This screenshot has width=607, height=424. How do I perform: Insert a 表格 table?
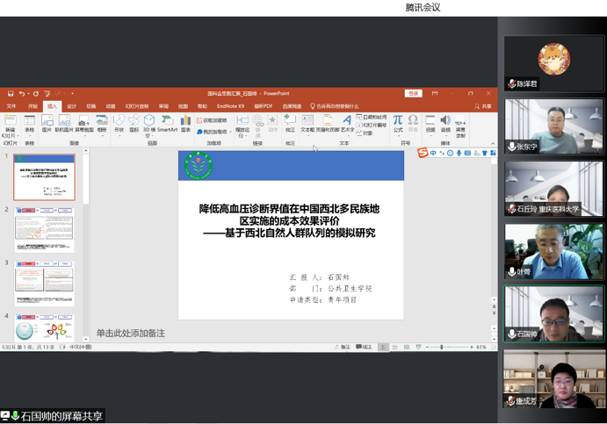(x=29, y=123)
